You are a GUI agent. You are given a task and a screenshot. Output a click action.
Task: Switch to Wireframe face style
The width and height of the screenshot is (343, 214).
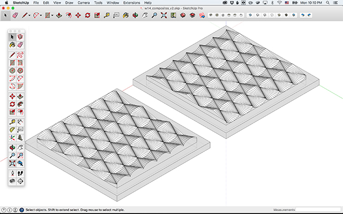(265, 15)
